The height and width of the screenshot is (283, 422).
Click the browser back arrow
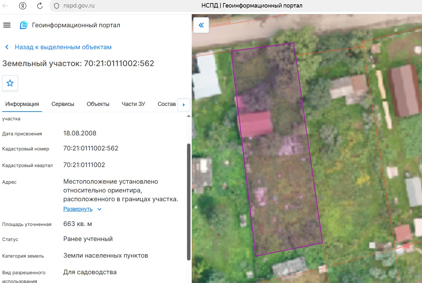click(x=5, y=6)
